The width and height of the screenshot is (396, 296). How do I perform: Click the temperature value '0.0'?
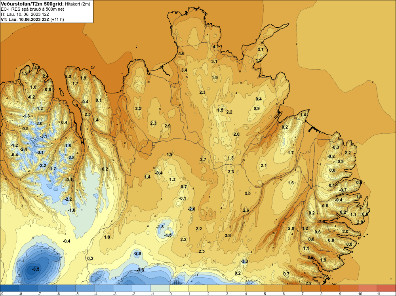[x=332, y=170]
